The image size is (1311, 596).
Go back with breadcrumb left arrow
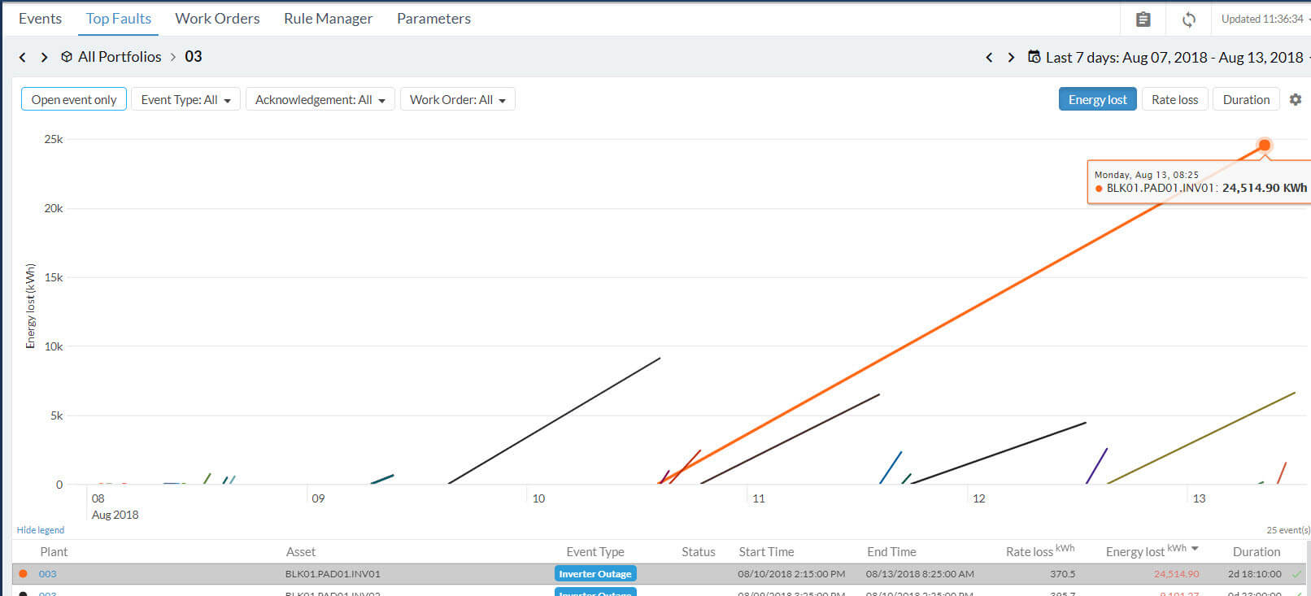tap(23, 57)
